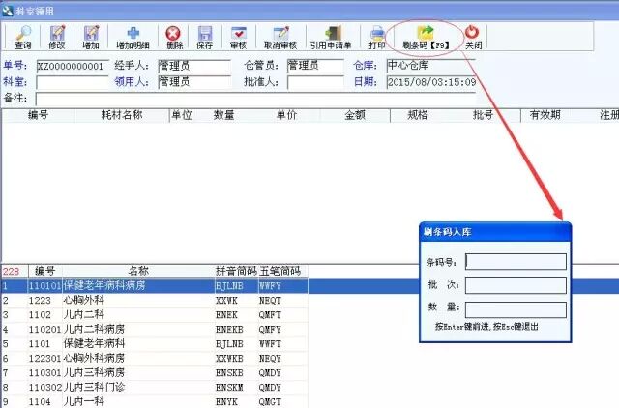Click the 关闭 (close) toolbar icon

(473, 37)
